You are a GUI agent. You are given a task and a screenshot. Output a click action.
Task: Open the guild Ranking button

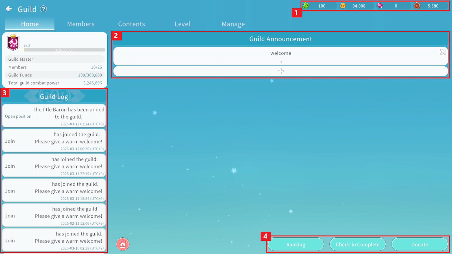(295, 244)
